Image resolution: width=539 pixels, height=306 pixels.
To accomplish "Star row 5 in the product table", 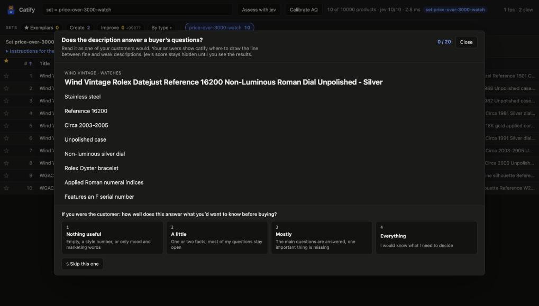I will (6, 126).
